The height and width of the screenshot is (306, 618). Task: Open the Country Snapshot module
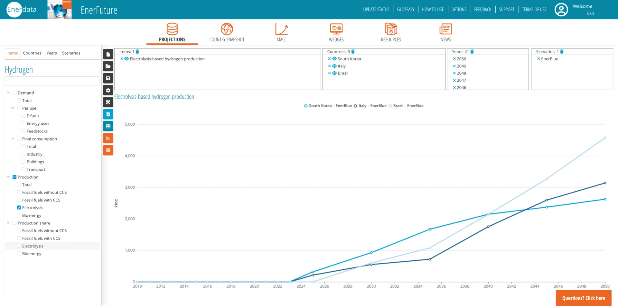(x=227, y=33)
